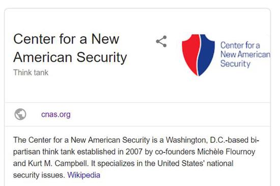Click the word Security in the main heading
The image size is (280, 186).
[x=102, y=57]
